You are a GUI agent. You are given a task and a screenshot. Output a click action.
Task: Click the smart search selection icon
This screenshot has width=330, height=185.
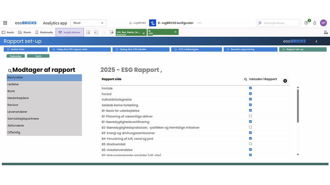pyautogui.click(x=88, y=32)
